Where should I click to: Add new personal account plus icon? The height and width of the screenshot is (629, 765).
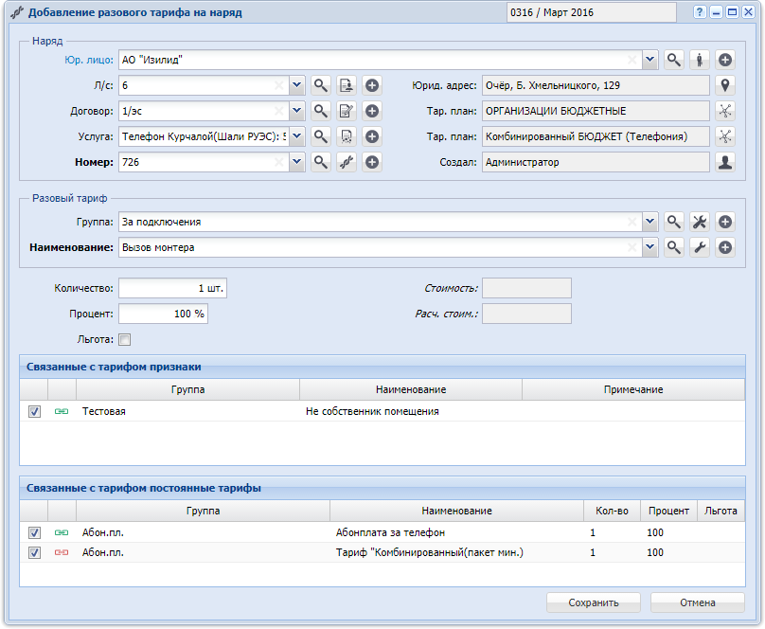click(x=372, y=85)
